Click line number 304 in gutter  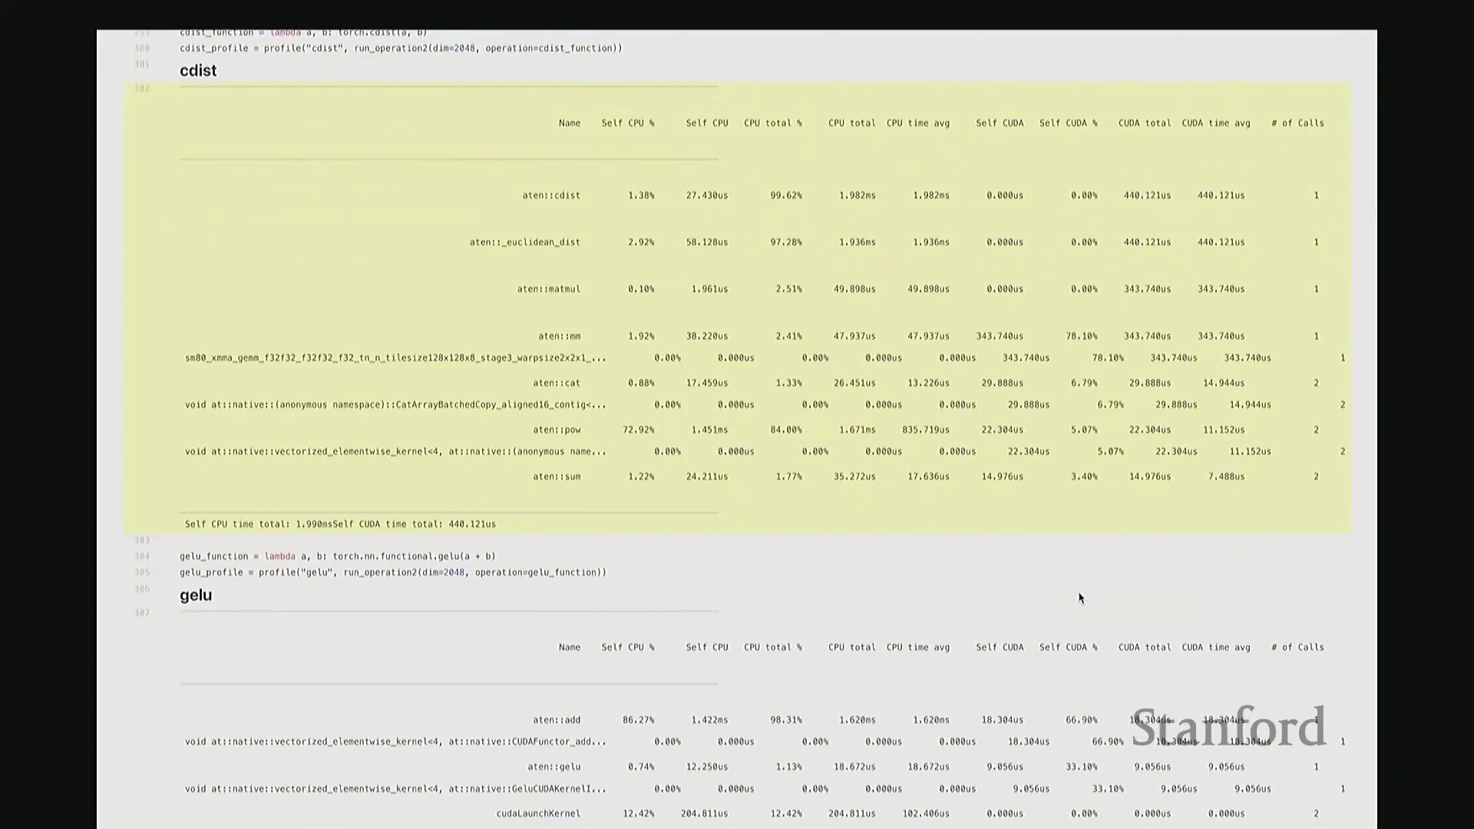(x=142, y=557)
